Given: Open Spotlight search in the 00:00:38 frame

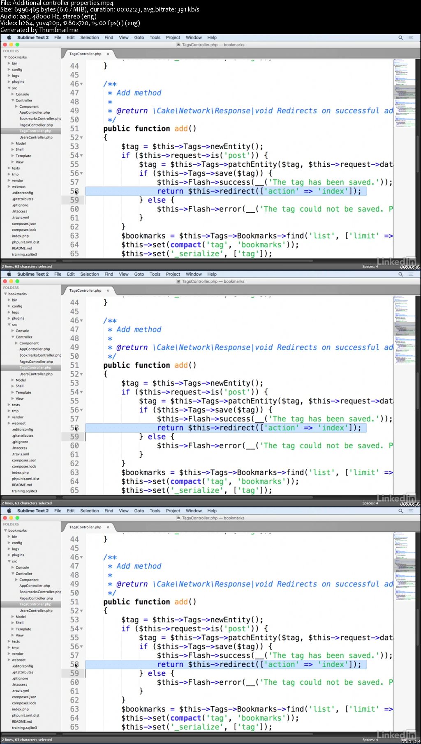Looking at the screenshot, I should point(400,37).
